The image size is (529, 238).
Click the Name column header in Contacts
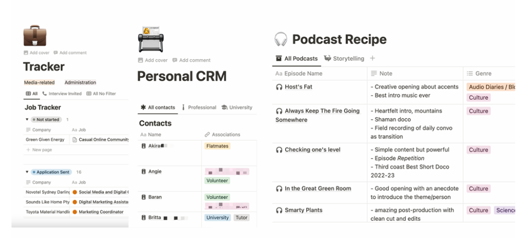[151, 135]
